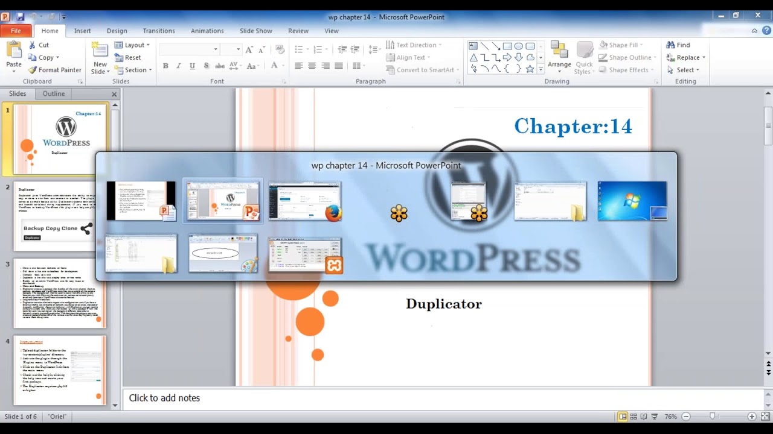Toggle Center text alignment
This screenshot has height=434, width=773.
tap(312, 66)
